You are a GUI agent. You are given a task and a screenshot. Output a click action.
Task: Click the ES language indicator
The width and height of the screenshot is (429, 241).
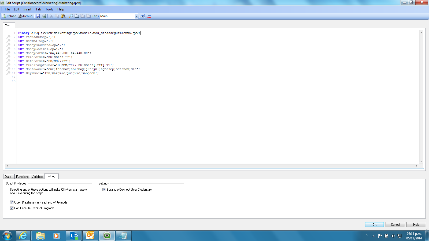tap(366, 235)
